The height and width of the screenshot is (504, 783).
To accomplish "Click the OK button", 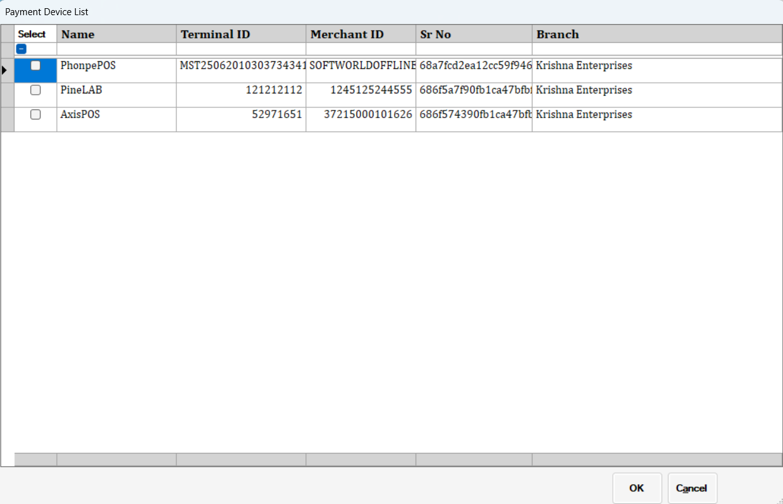I will coord(637,488).
